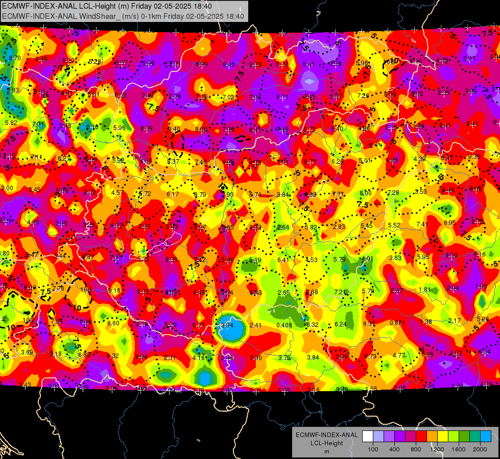Click the sky blue legend swatch
The width and height of the screenshot is (500, 459).
pos(486,436)
